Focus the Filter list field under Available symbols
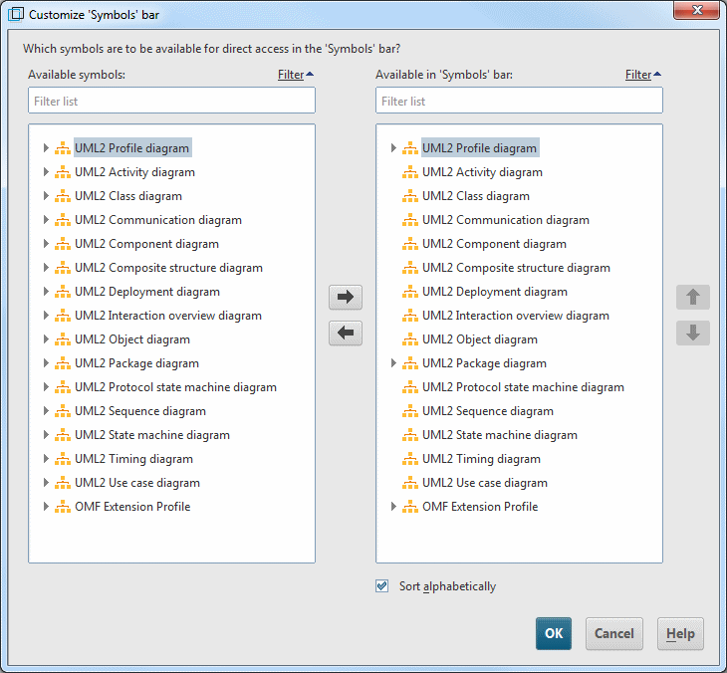Screen dimensions: 727x673 point(171,101)
